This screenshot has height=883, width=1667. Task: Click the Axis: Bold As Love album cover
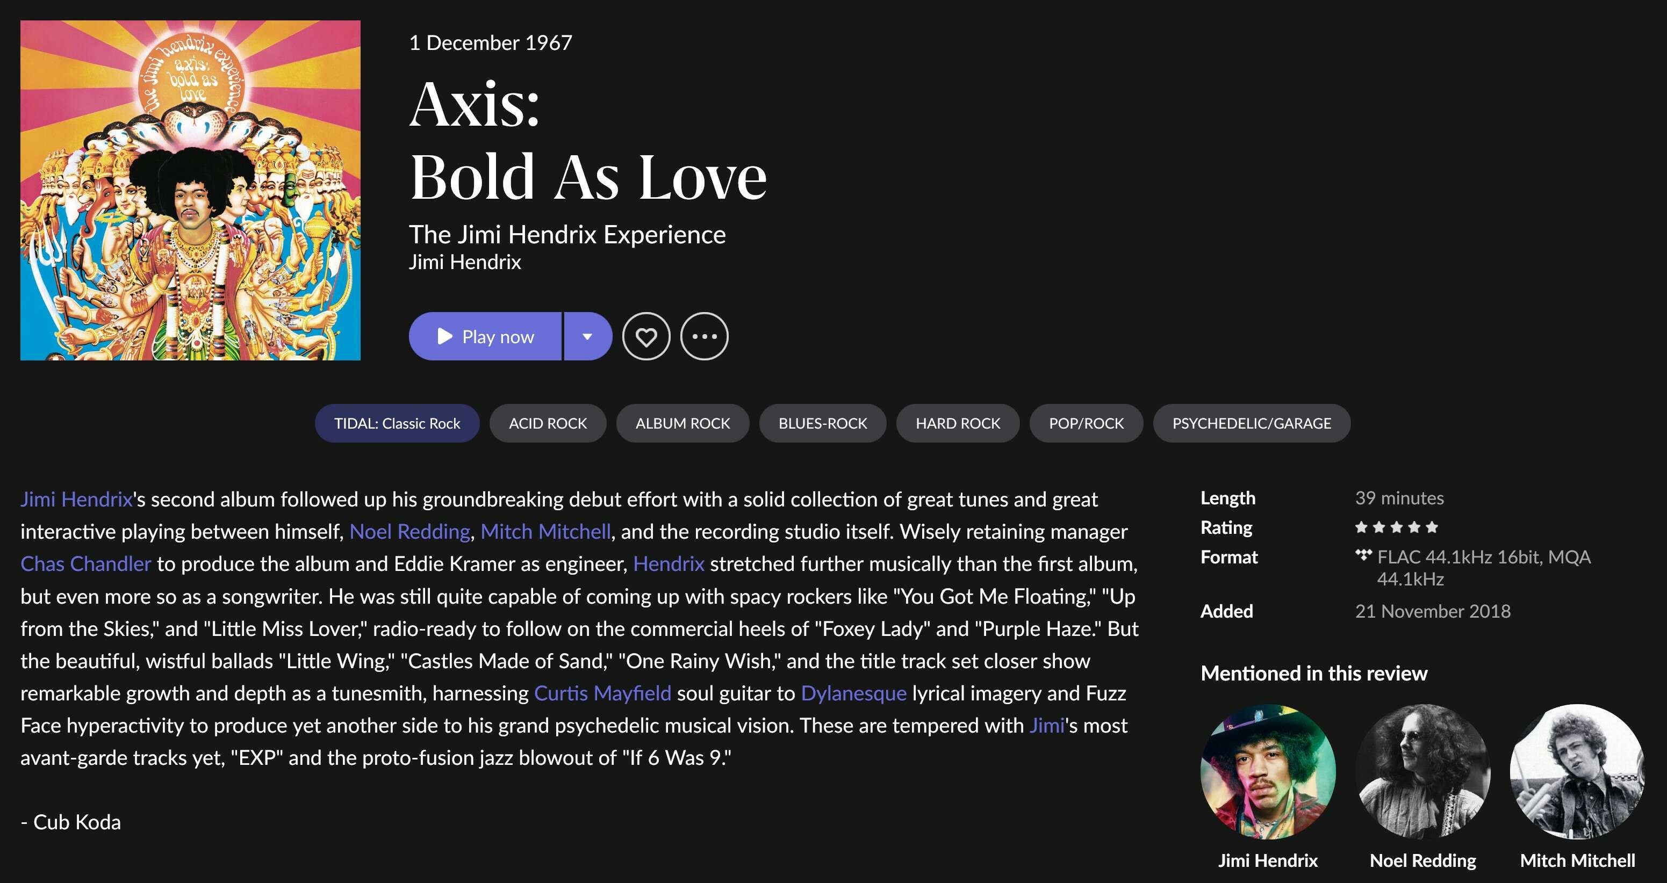(190, 190)
